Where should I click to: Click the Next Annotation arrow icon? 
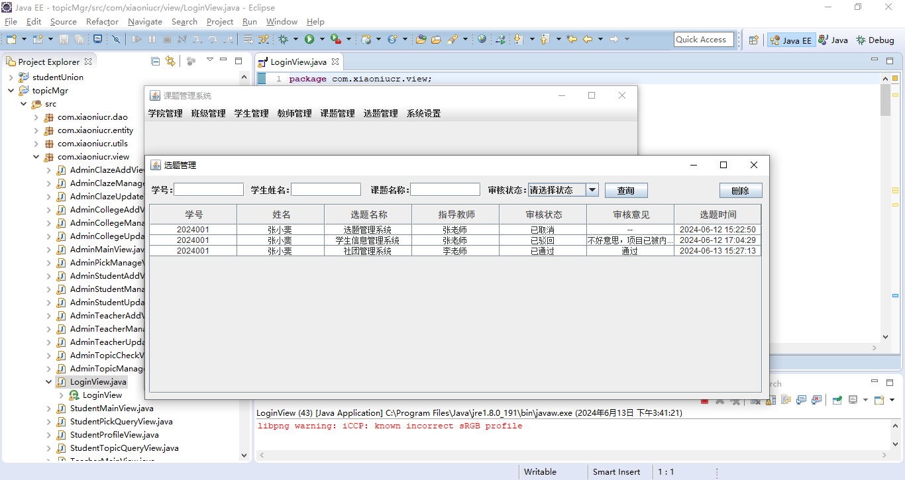coord(518,40)
